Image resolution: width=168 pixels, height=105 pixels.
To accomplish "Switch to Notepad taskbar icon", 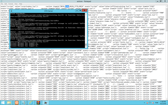I will point(23,103).
